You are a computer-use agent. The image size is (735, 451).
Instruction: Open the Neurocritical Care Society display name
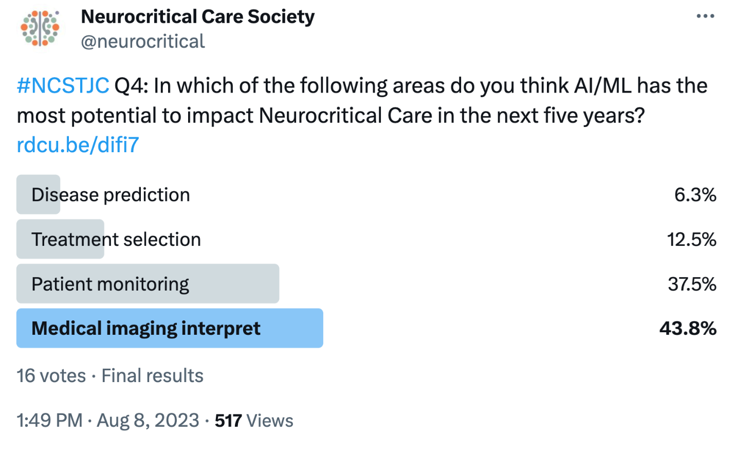pos(197,16)
